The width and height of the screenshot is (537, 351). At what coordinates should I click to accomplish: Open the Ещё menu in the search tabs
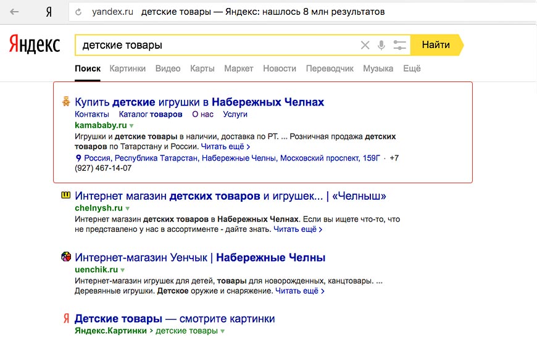click(x=412, y=68)
